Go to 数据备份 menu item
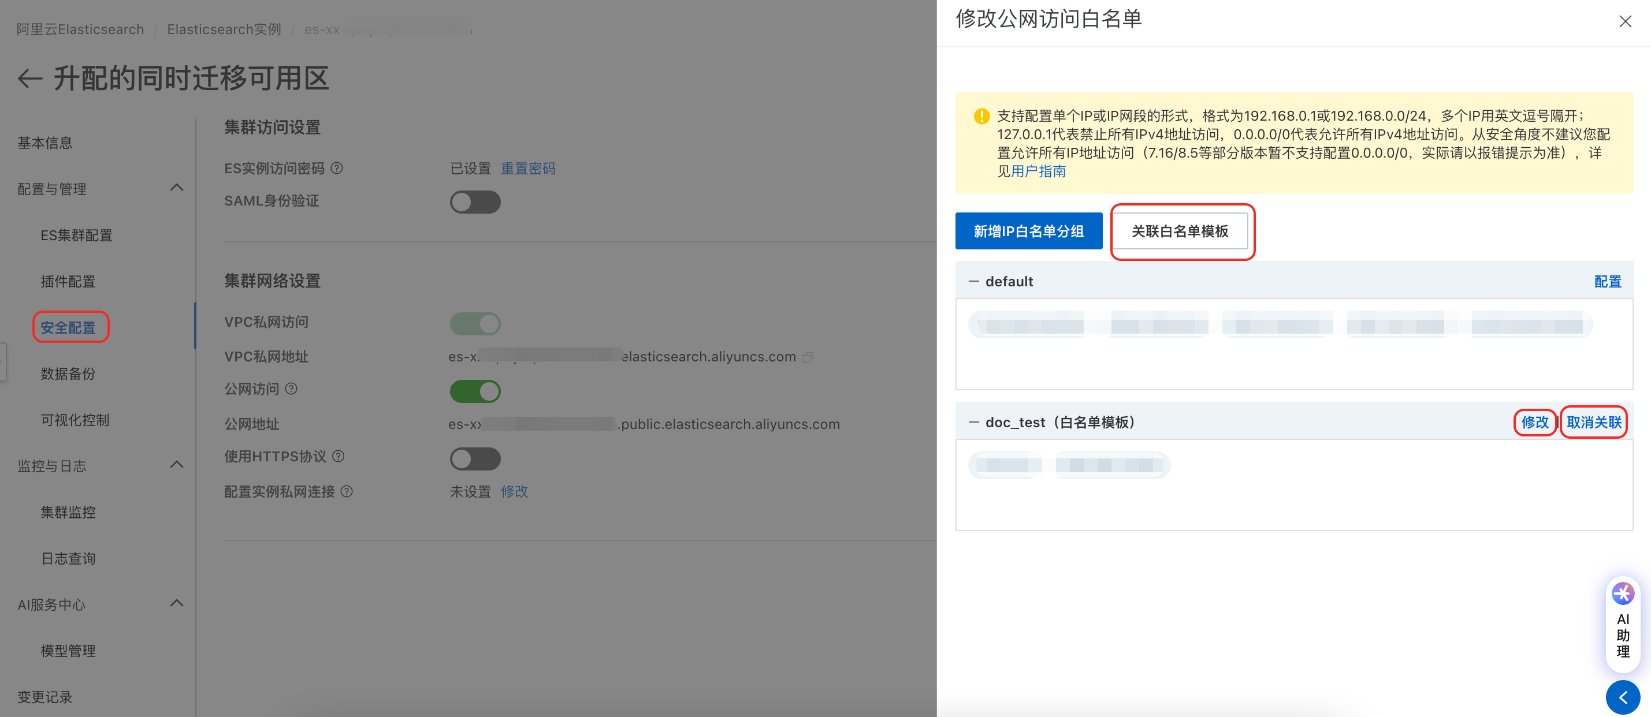 (68, 374)
